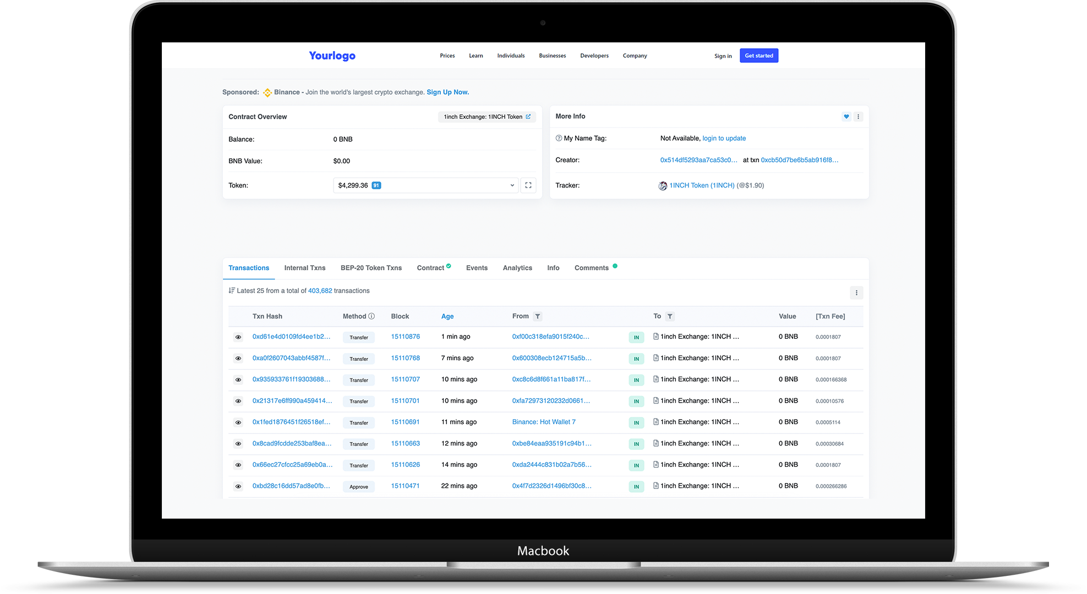Click the eye icon for transaction 0x8cad9fcdde253baf8ea
Screen dimensions: 1087x594
[238, 444]
